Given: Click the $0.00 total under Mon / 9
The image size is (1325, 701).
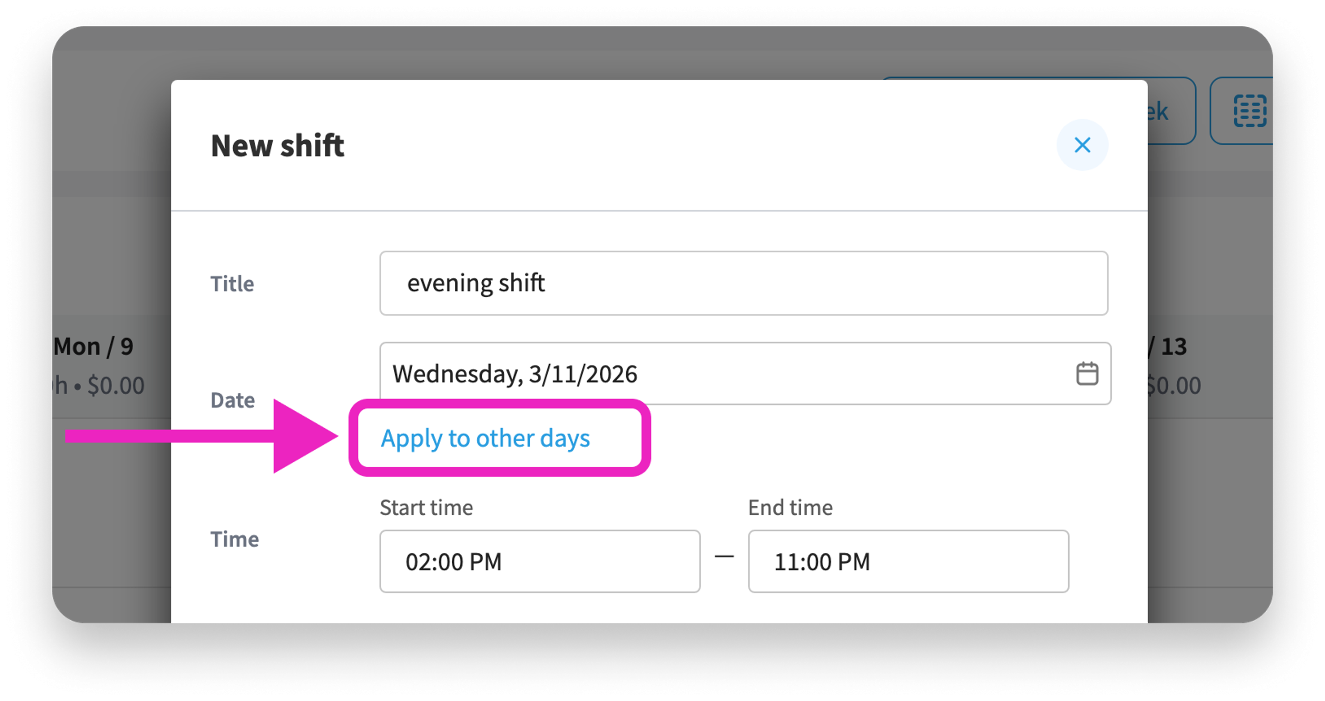Looking at the screenshot, I should [x=116, y=385].
